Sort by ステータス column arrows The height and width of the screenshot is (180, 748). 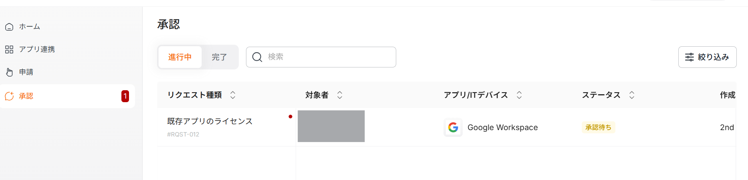pyautogui.click(x=632, y=95)
